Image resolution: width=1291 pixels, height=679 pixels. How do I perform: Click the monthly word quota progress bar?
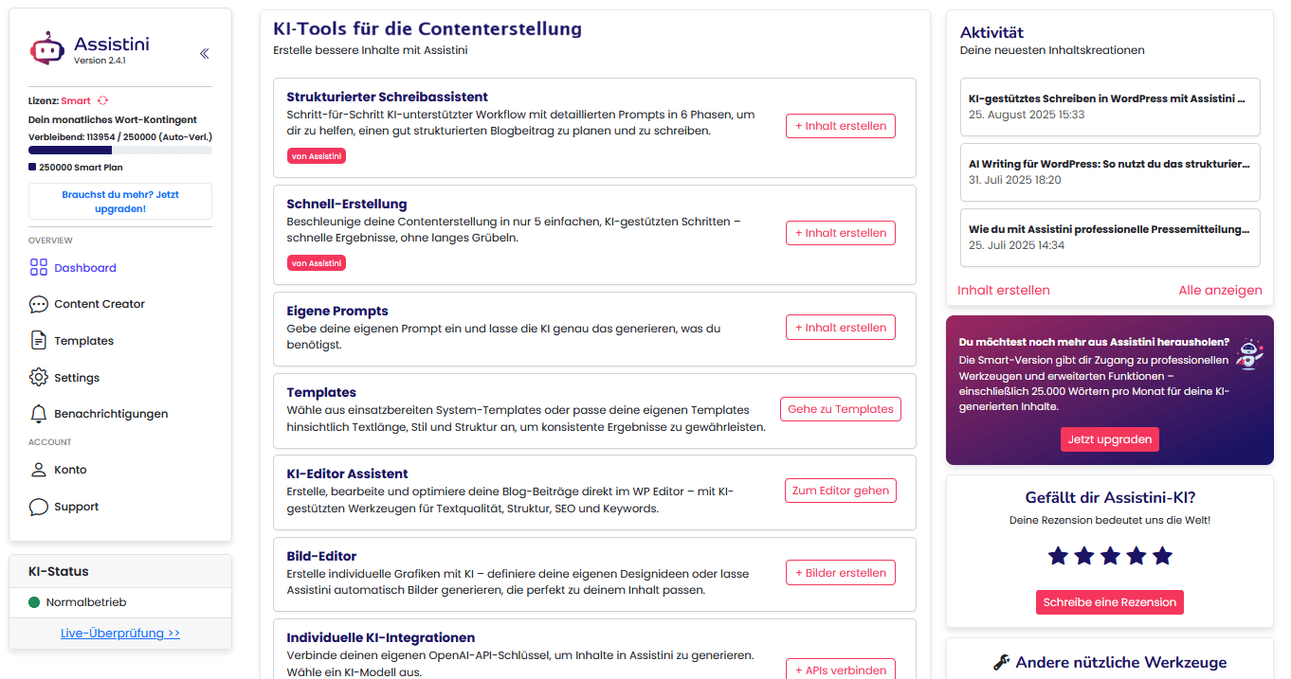coord(120,150)
